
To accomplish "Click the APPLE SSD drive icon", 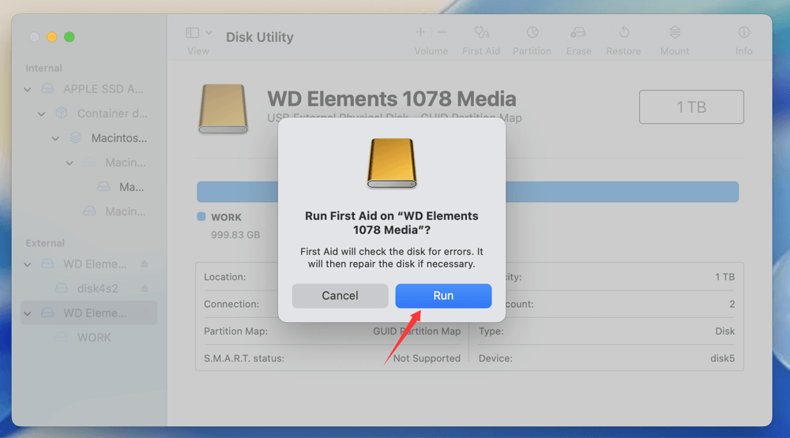I will point(47,88).
